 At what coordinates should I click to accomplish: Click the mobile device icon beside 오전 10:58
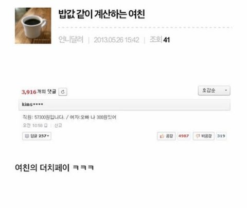[46, 126]
